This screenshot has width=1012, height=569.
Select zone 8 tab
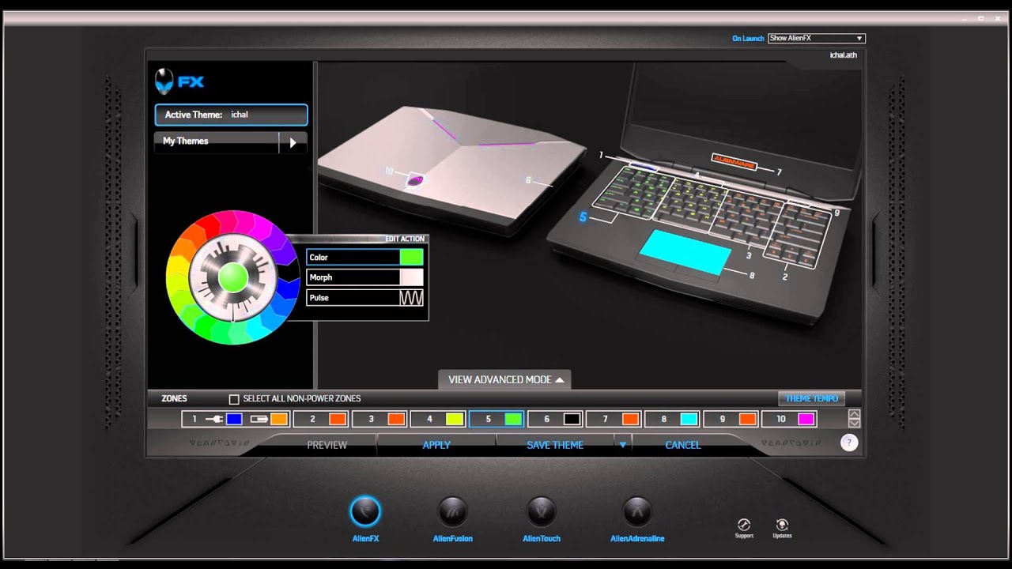[673, 419]
